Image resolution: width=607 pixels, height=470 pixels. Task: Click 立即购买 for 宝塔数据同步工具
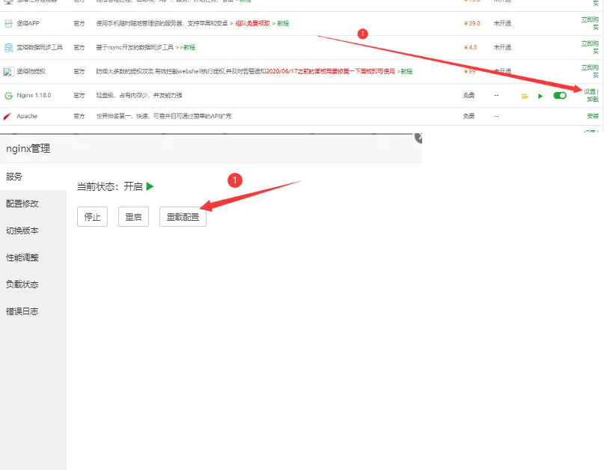[x=590, y=48]
